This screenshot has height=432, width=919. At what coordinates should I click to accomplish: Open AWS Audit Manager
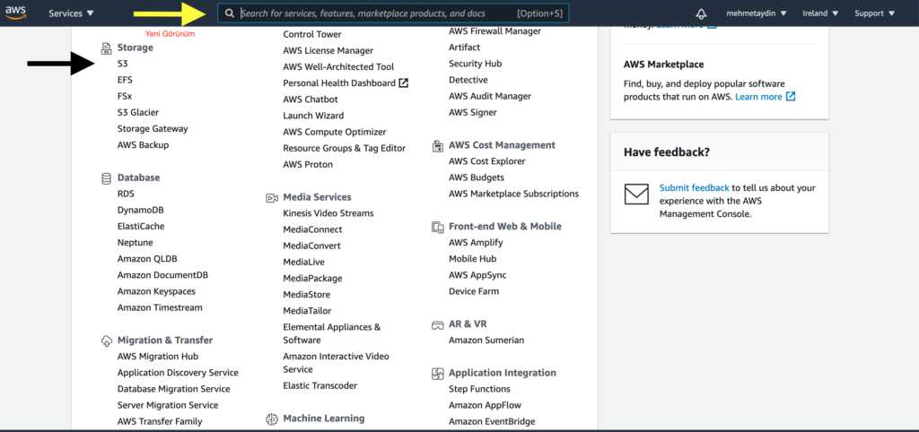point(490,97)
